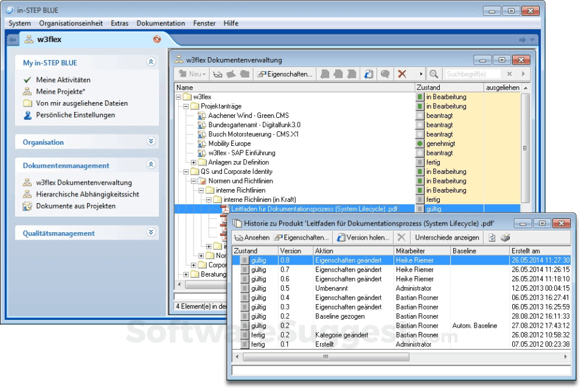Click the Version holen... button

click(364, 238)
